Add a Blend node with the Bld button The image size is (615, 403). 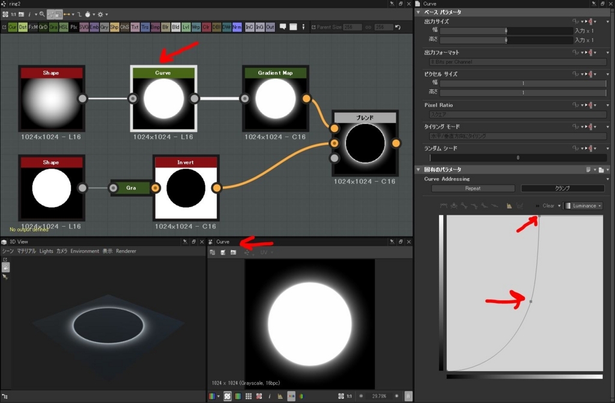[x=176, y=27]
